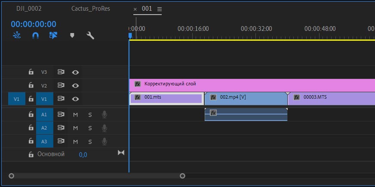Toggle Linked Selection icon
The image size is (375, 187).
53,36
